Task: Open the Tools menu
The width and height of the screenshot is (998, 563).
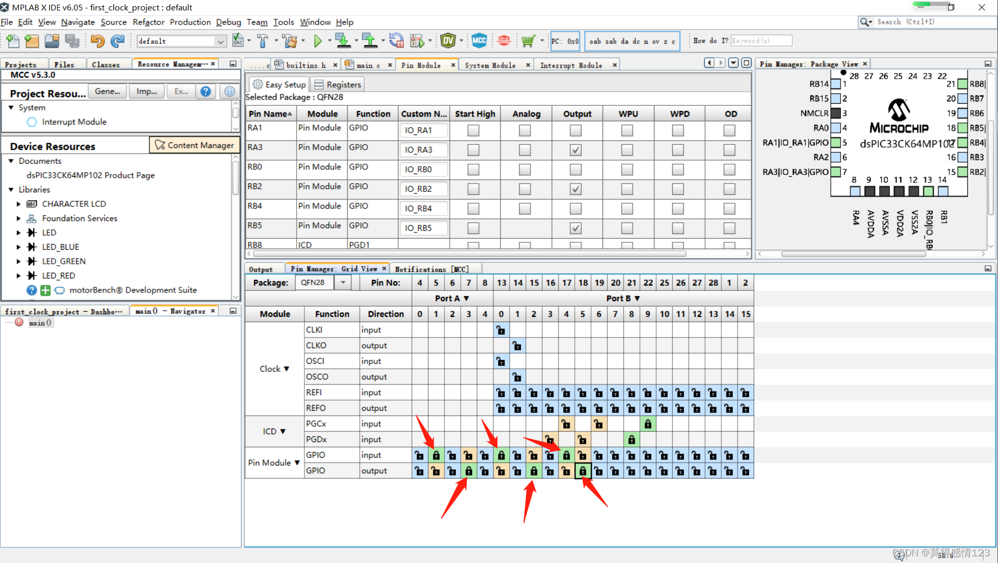Action: pyautogui.click(x=284, y=22)
